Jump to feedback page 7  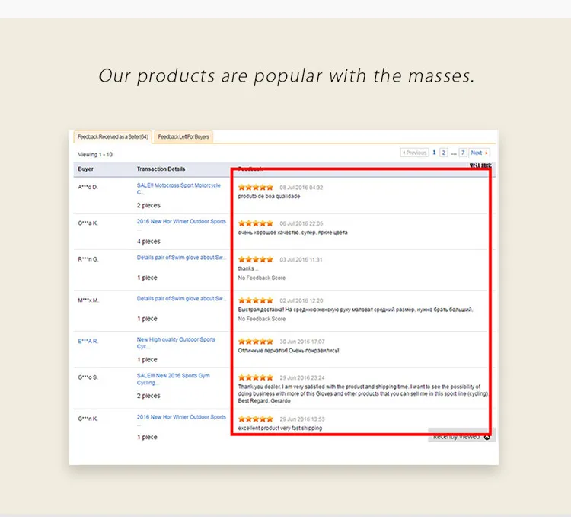click(x=463, y=153)
